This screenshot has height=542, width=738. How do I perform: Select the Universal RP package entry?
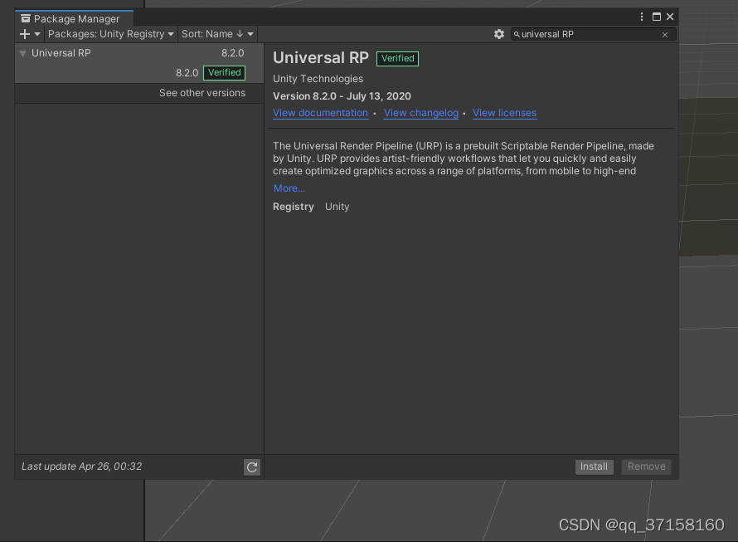(x=139, y=53)
